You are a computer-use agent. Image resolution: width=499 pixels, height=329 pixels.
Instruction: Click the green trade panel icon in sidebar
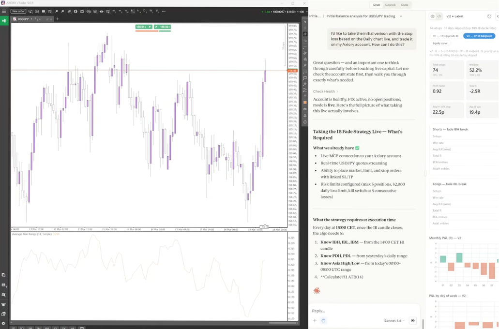tap(4, 20)
